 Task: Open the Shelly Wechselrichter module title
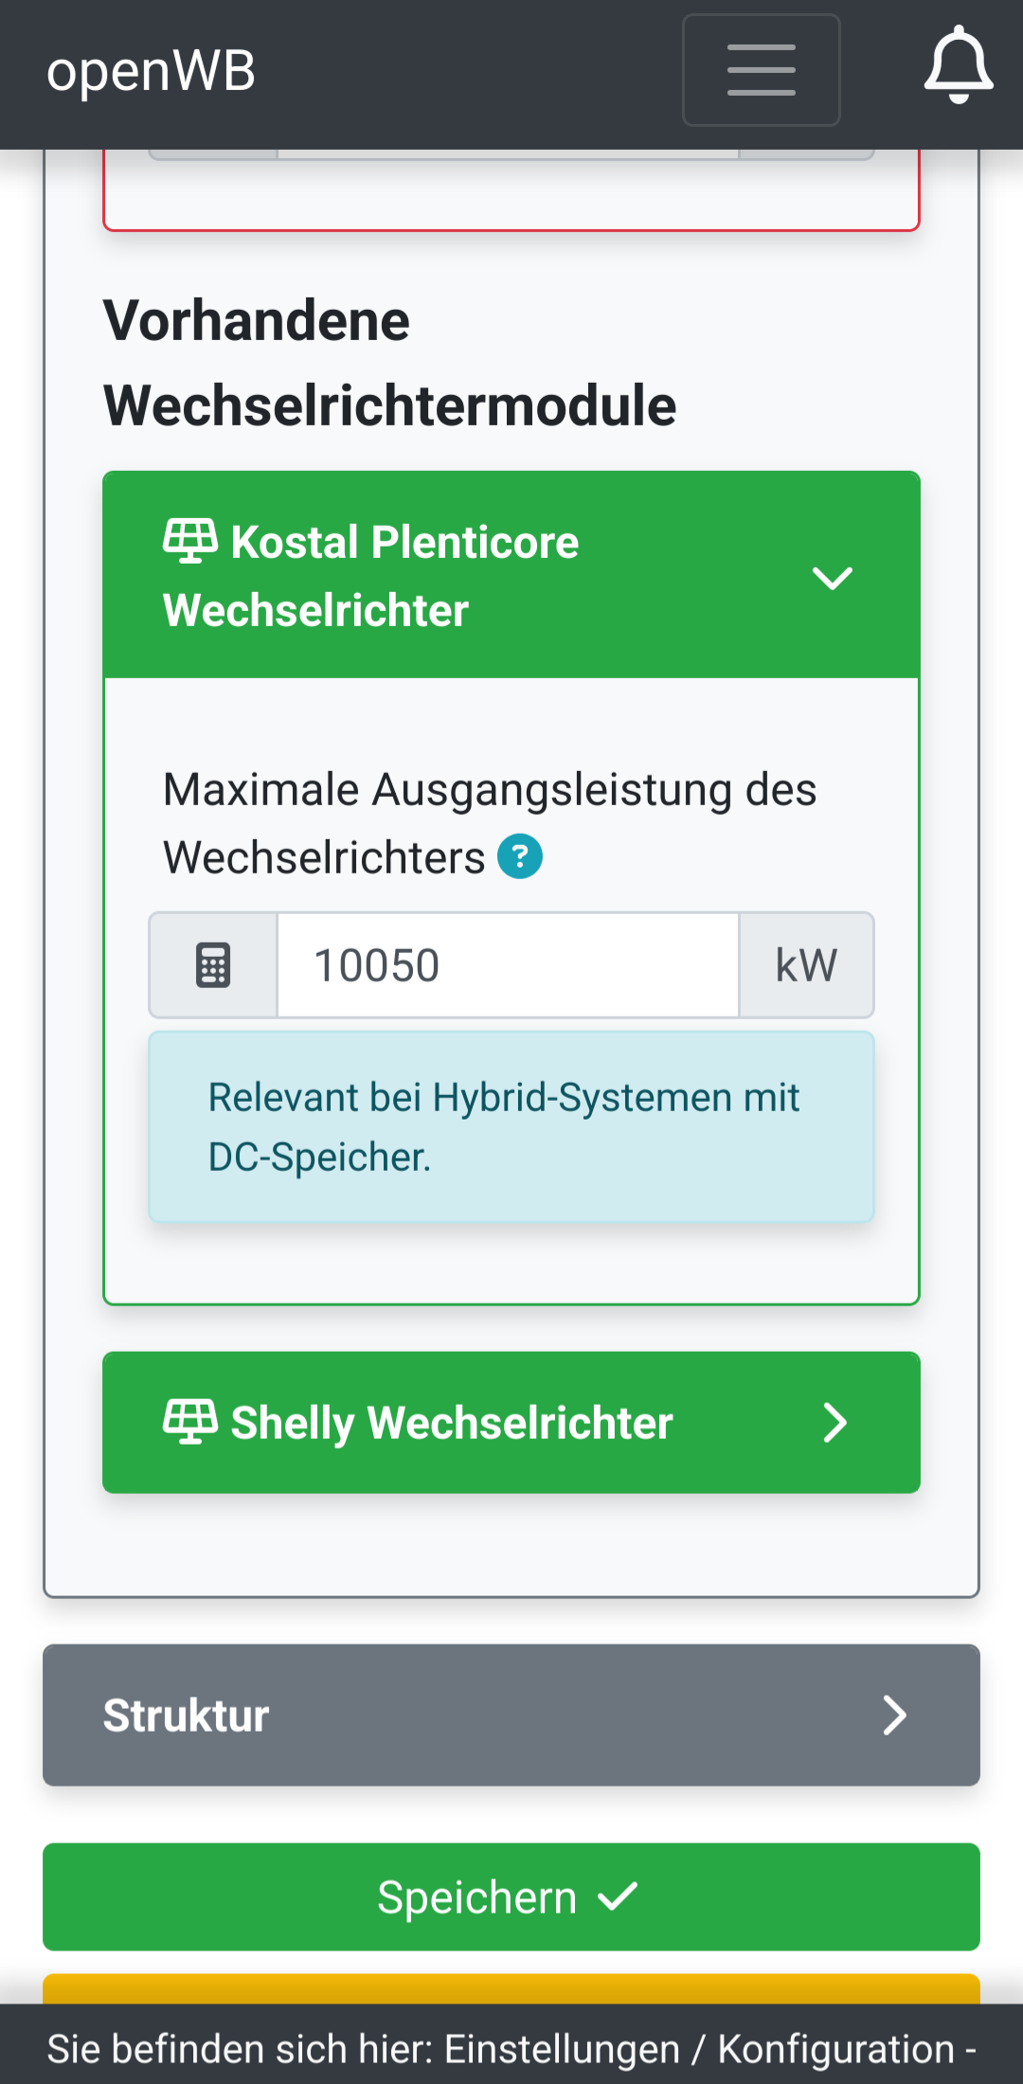click(x=452, y=1423)
